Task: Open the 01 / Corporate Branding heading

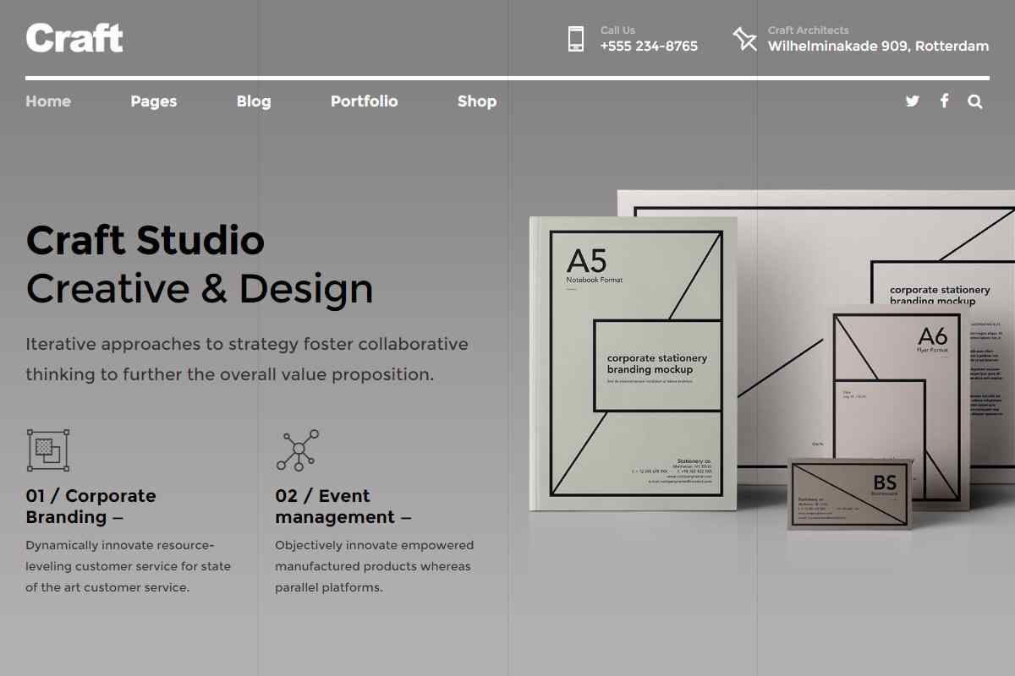Action: click(x=91, y=506)
